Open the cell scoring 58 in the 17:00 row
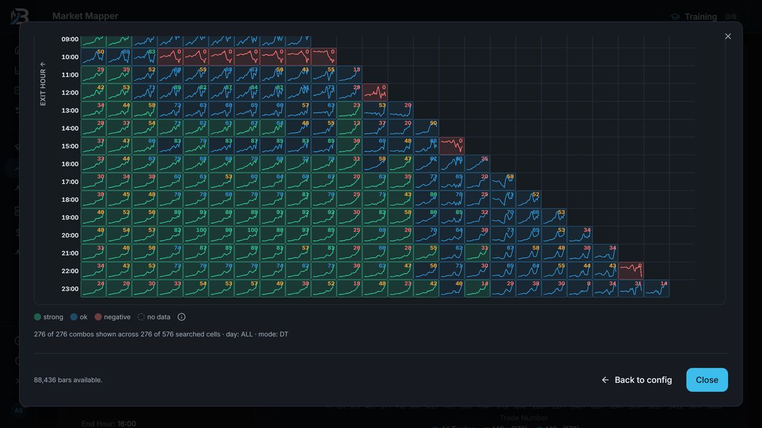Viewport: 762px width, 428px height. pyautogui.click(x=503, y=181)
